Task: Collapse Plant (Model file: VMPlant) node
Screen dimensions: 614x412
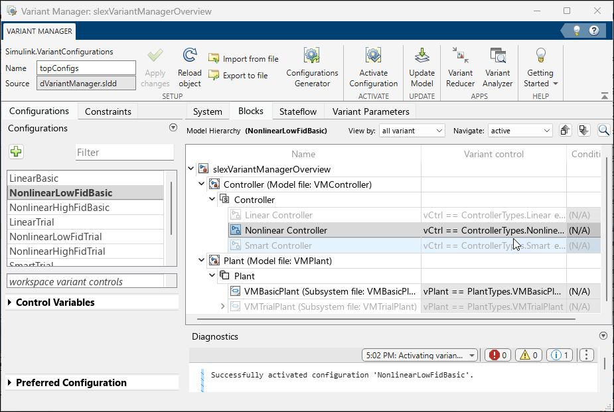Action: [x=201, y=260]
